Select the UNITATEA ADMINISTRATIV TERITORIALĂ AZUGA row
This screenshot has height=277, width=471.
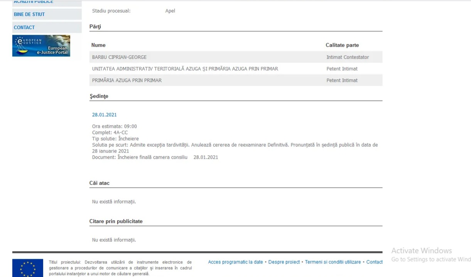[185, 69]
